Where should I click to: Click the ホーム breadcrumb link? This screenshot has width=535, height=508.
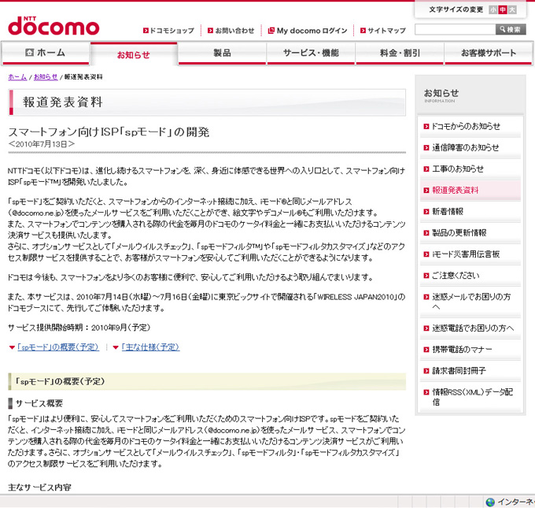(x=17, y=77)
